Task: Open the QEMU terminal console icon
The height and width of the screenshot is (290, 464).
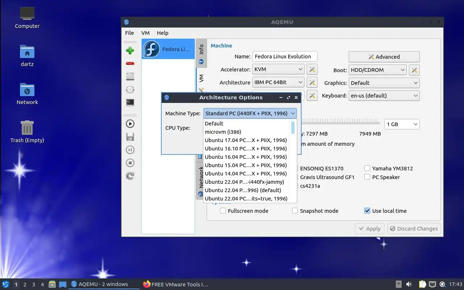Action: click(x=130, y=103)
